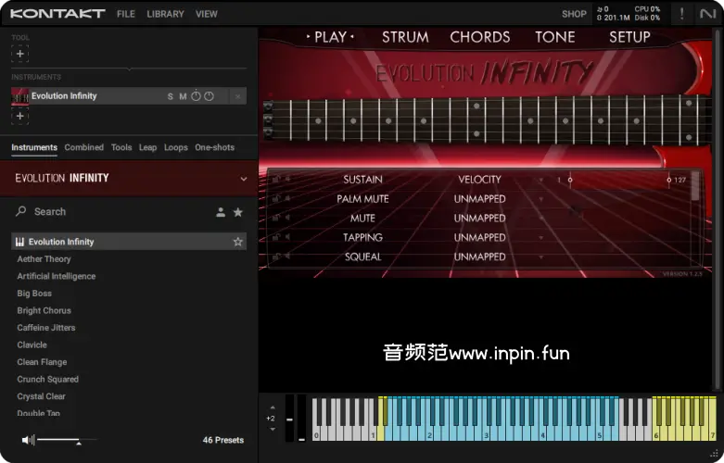Open the Loops browser tab

176,147
